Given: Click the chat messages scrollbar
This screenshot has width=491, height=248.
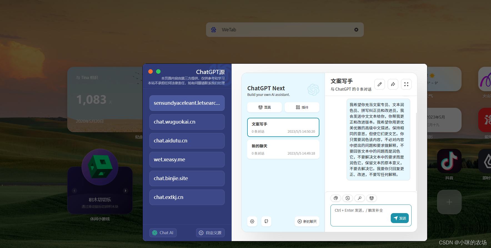Looking at the screenshot, I should coord(416,152).
